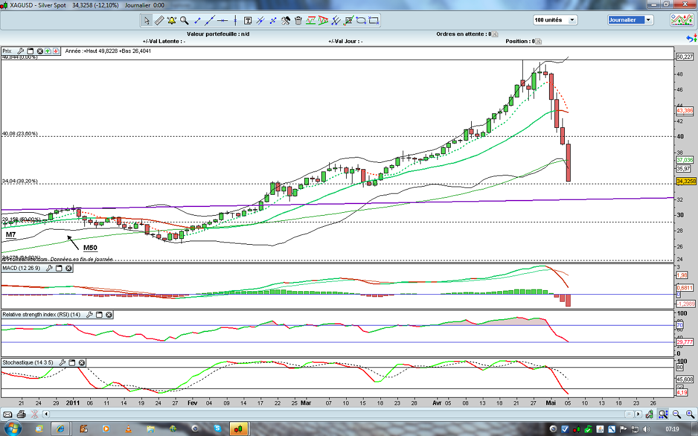Select the rectangle drawing tool
The image size is (698, 436).
pyautogui.click(x=373, y=20)
